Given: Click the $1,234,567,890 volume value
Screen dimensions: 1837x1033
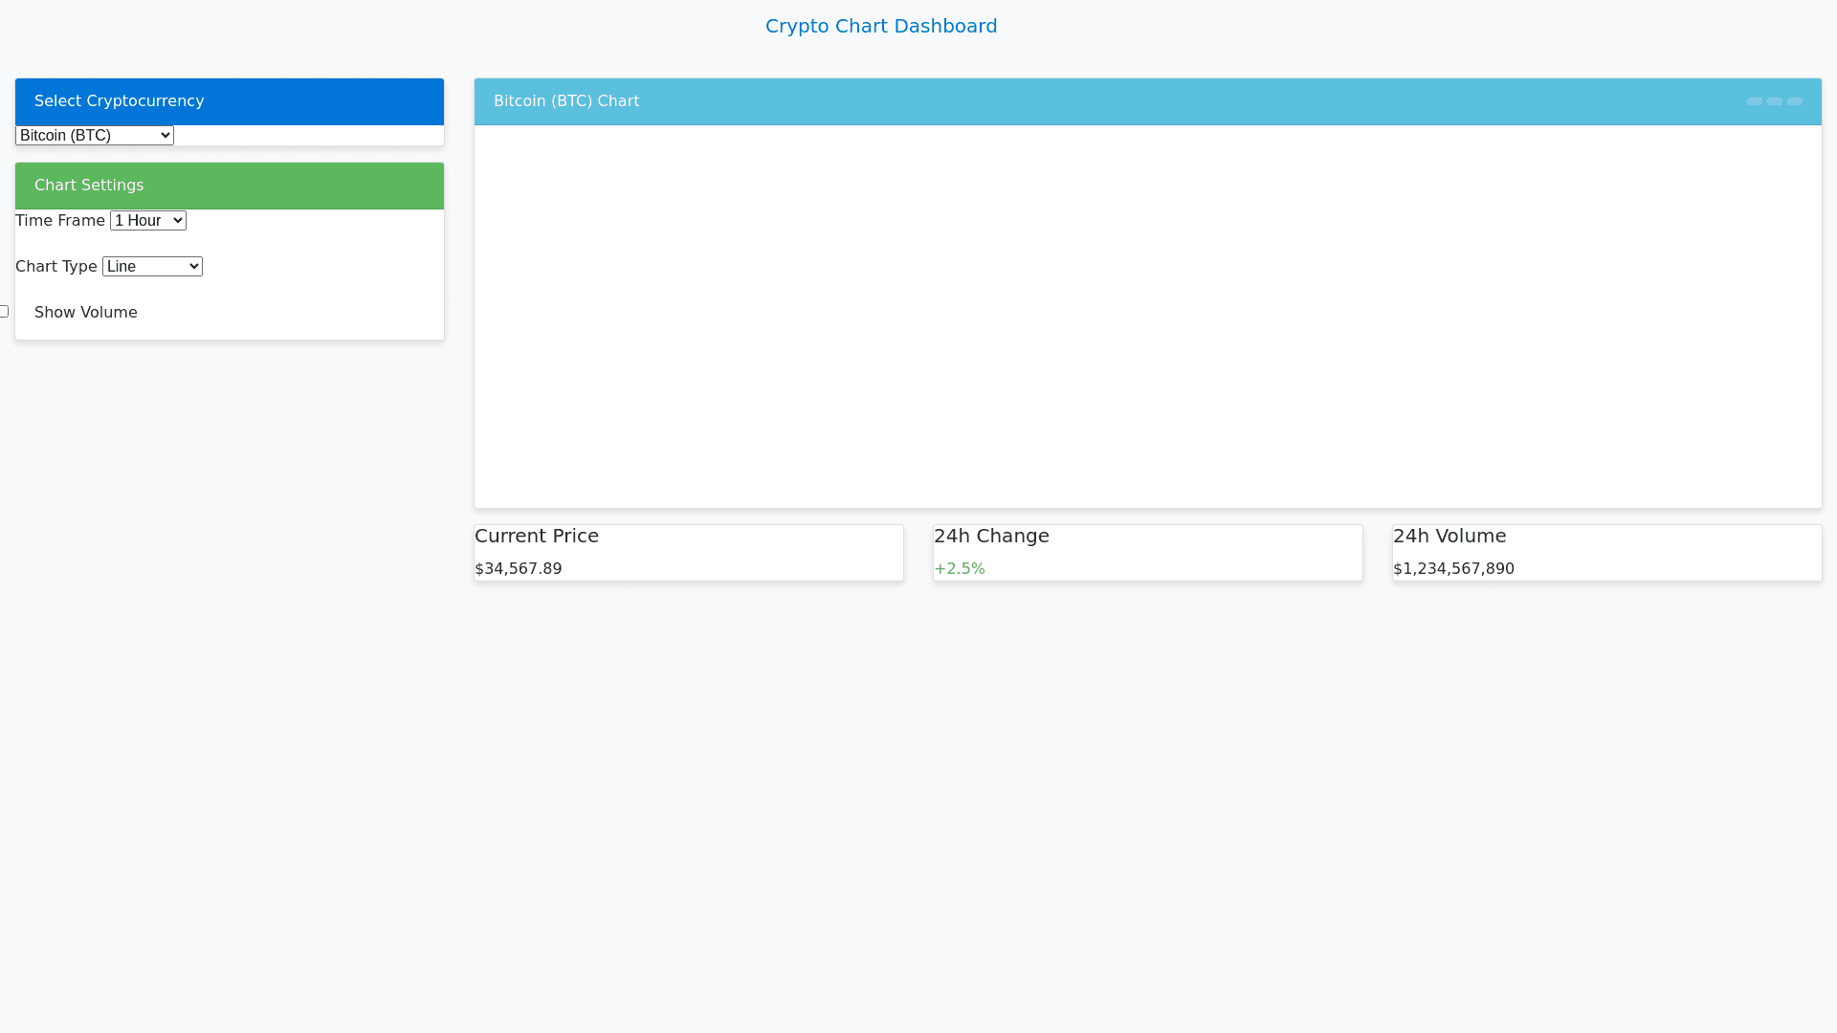Looking at the screenshot, I should 1452,569.
